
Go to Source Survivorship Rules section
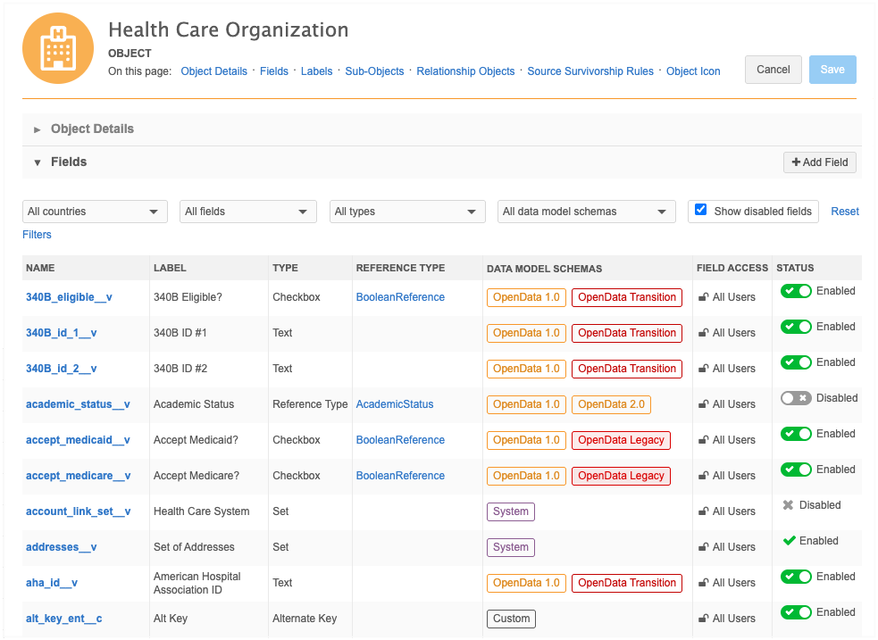590,71
